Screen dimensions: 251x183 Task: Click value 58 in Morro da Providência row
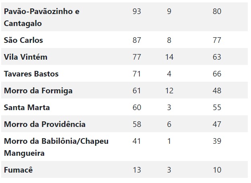(137, 124)
